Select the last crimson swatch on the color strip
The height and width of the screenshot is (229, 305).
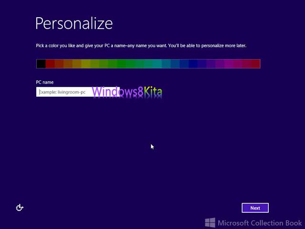[x=255, y=64]
